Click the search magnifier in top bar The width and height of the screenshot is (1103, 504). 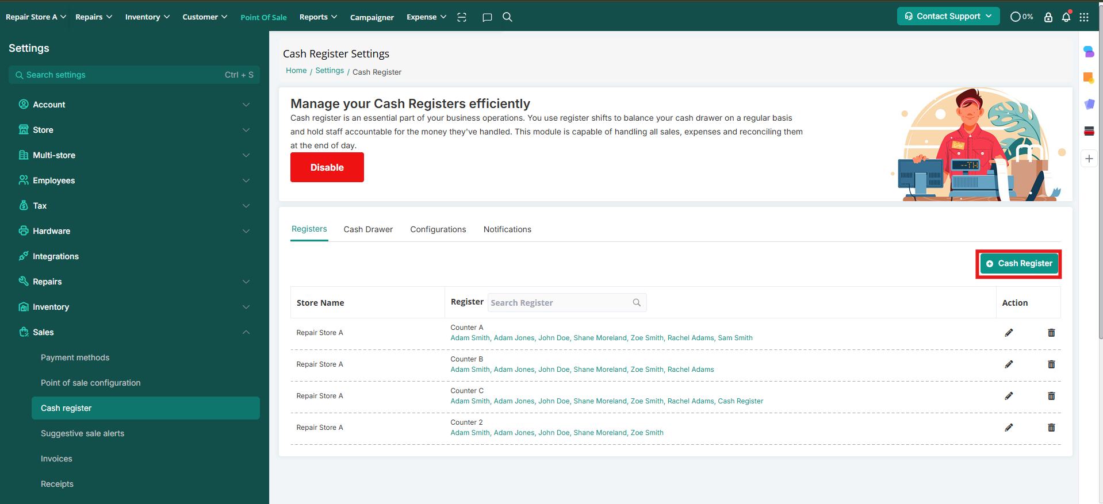click(507, 17)
